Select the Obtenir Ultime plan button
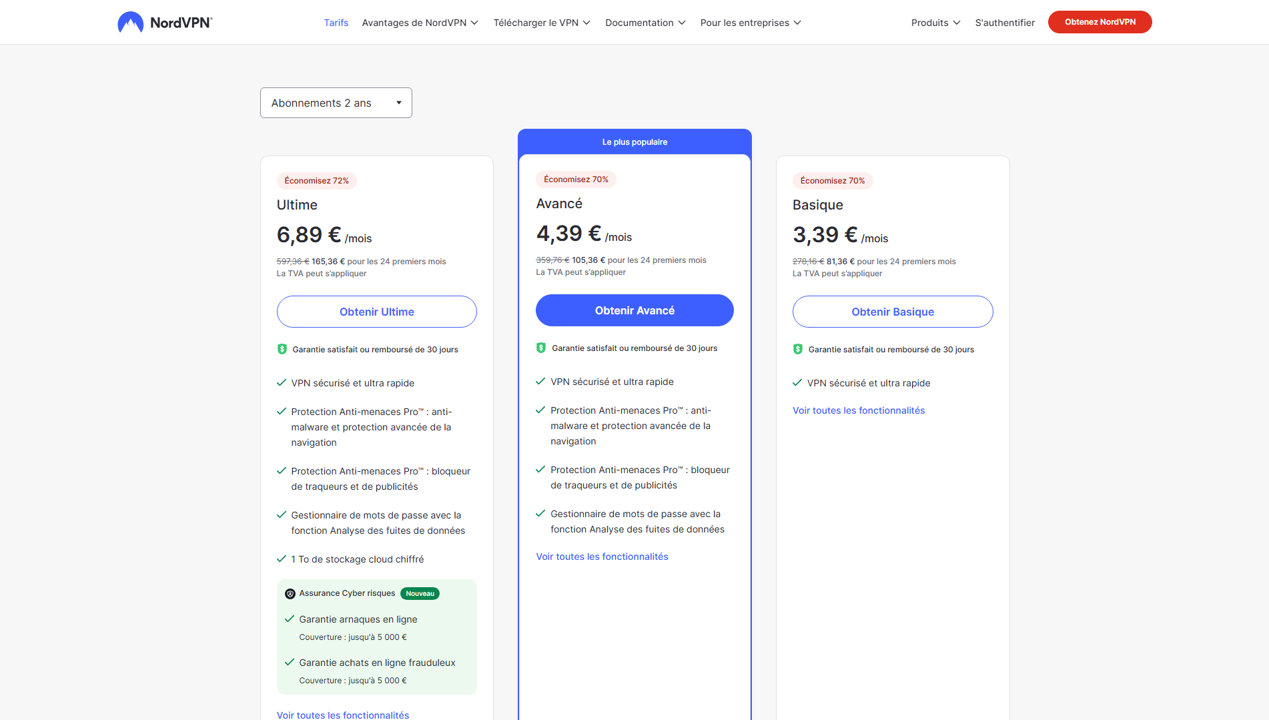This screenshot has width=1269, height=720. coord(376,312)
